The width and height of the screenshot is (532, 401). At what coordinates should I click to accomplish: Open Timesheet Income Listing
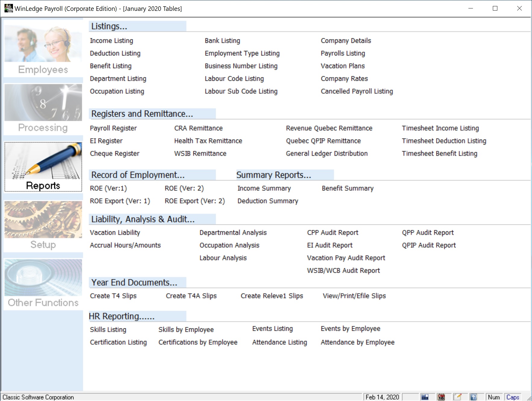[440, 128]
